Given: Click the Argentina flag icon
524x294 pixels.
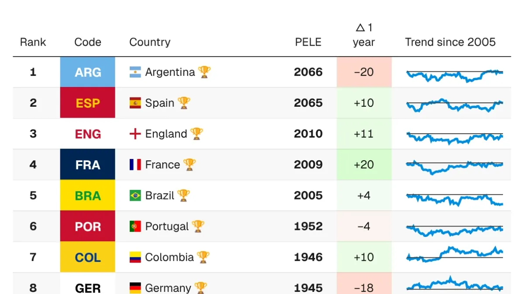Looking at the screenshot, I should [x=135, y=72].
